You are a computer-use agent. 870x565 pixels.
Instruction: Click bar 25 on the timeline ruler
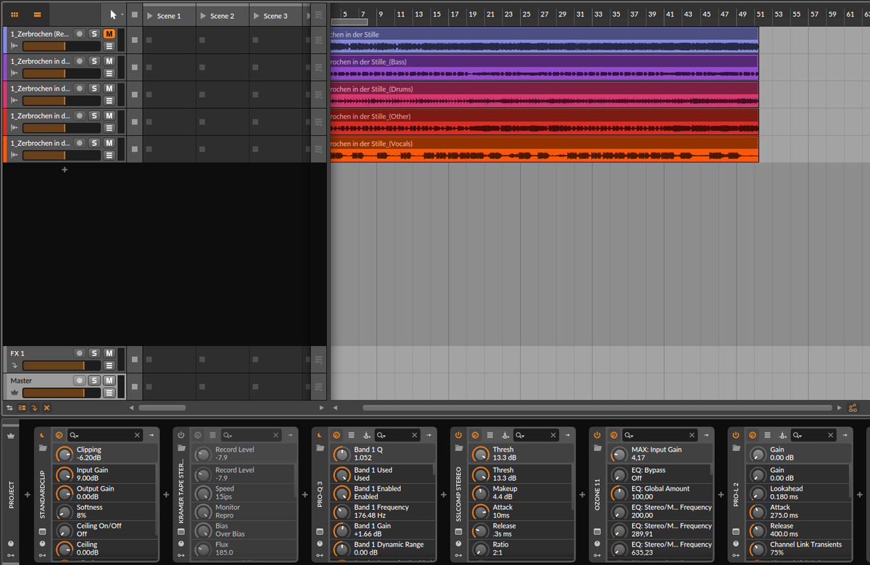tap(526, 14)
